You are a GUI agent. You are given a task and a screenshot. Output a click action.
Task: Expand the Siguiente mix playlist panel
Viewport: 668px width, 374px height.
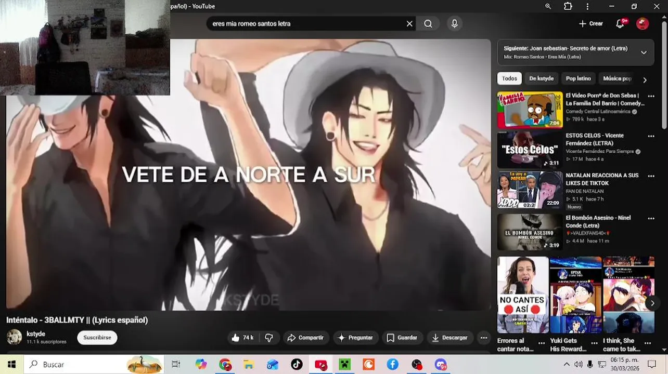[644, 52]
